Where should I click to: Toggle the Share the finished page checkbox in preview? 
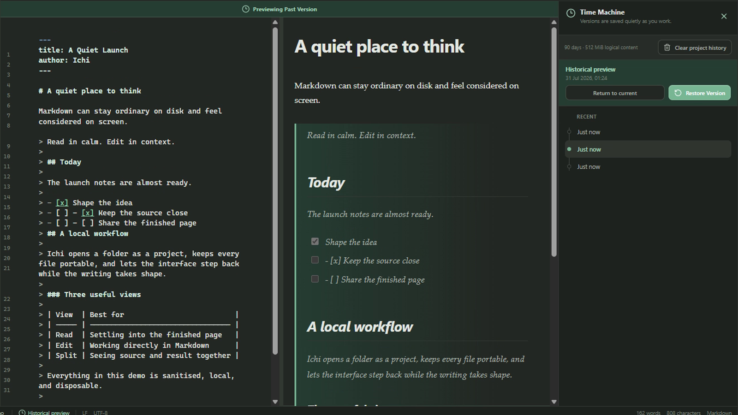pyautogui.click(x=315, y=279)
